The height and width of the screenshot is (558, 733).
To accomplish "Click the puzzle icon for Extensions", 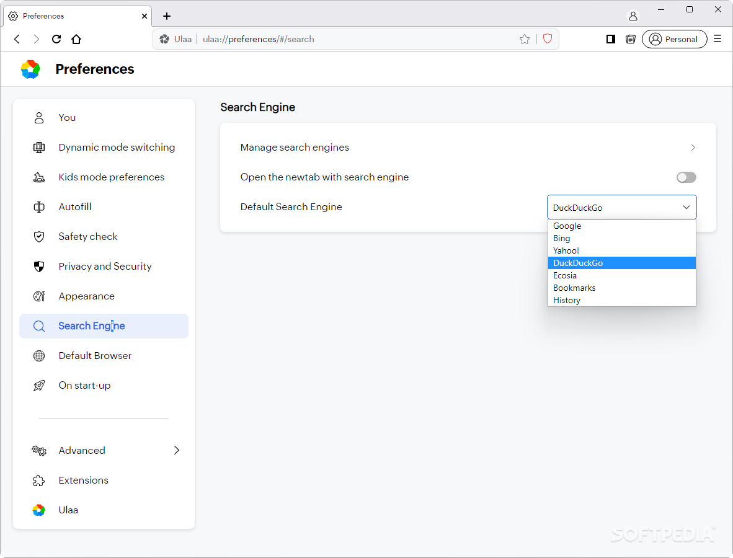I will click(x=39, y=480).
